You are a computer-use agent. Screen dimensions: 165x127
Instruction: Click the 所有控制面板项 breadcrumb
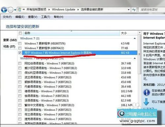click(x=36, y=10)
